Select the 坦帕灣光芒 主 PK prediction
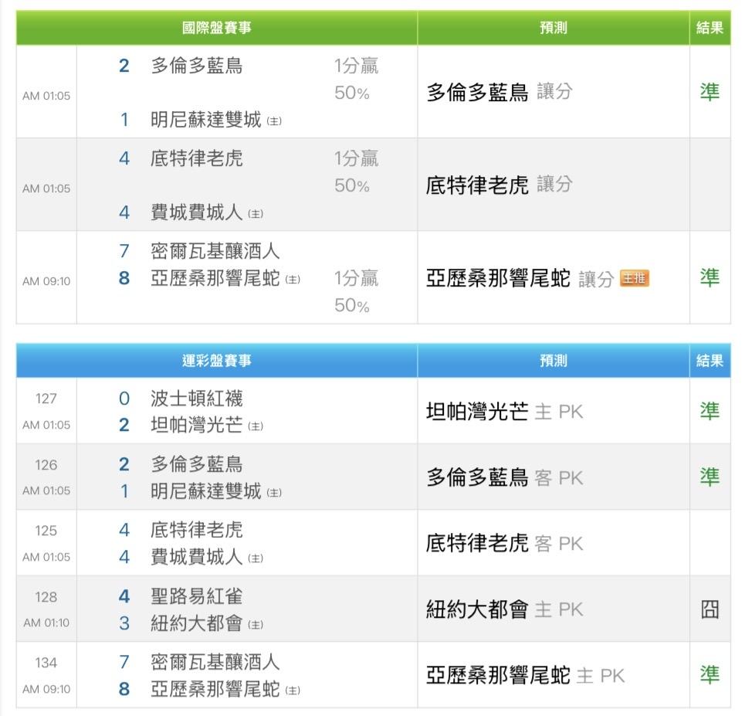This screenshot has width=745, height=716. click(504, 412)
